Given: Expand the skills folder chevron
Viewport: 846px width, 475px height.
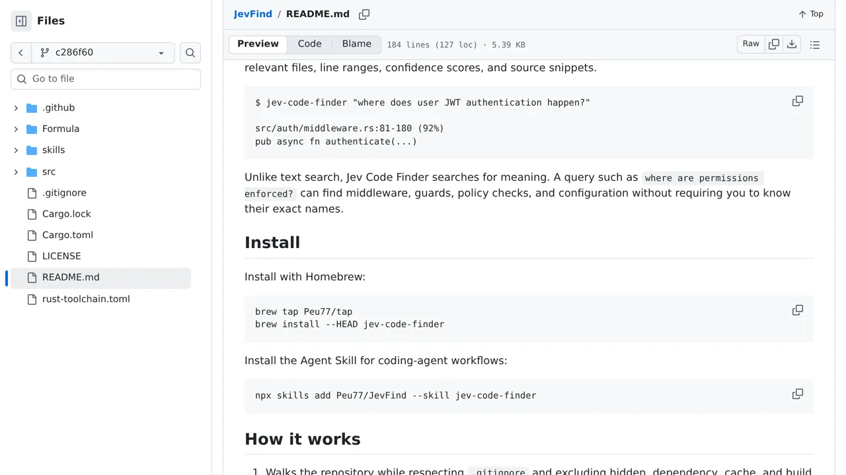Looking at the screenshot, I should [16, 150].
